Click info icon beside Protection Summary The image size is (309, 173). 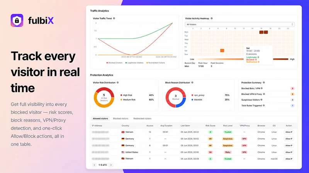264,83
